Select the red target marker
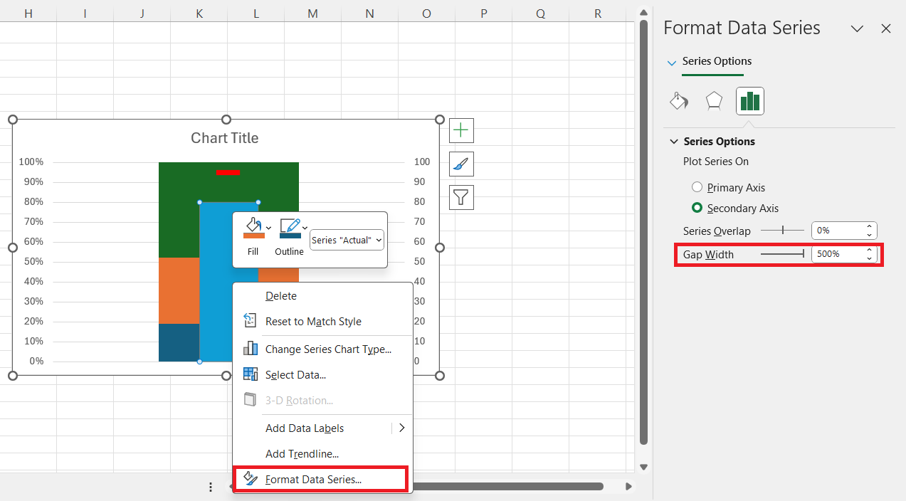Viewport: 906px width, 501px height. pyautogui.click(x=228, y=172)
